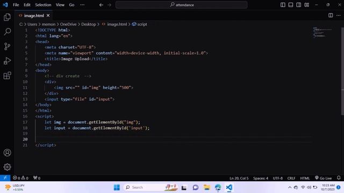Open the USD/JPY widget on taskbar
Viewport: 344px width, 193px height.
tap(15, 187)
